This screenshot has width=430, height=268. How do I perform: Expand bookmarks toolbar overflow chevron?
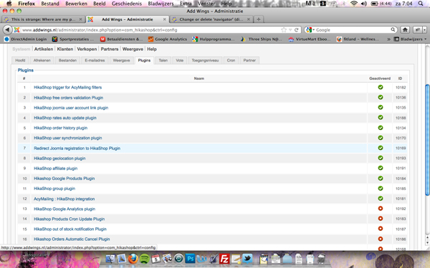click(388, 39)
